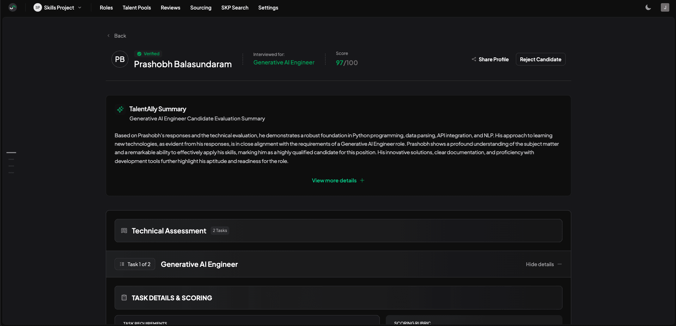676x326 pixels.
Task: Click the Reject Candidate button
Action: click(x=541, y=59)
